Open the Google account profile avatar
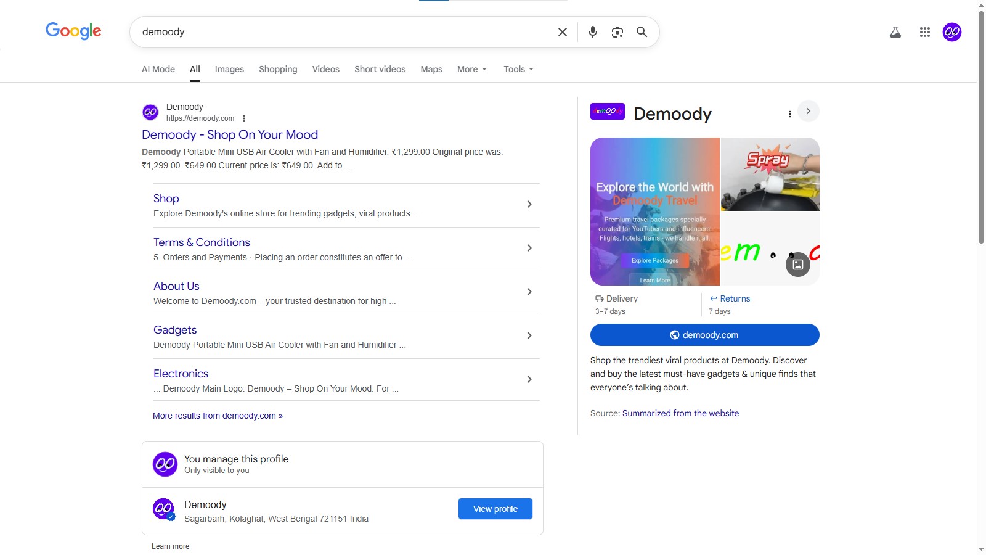 [x=951, y=32]
